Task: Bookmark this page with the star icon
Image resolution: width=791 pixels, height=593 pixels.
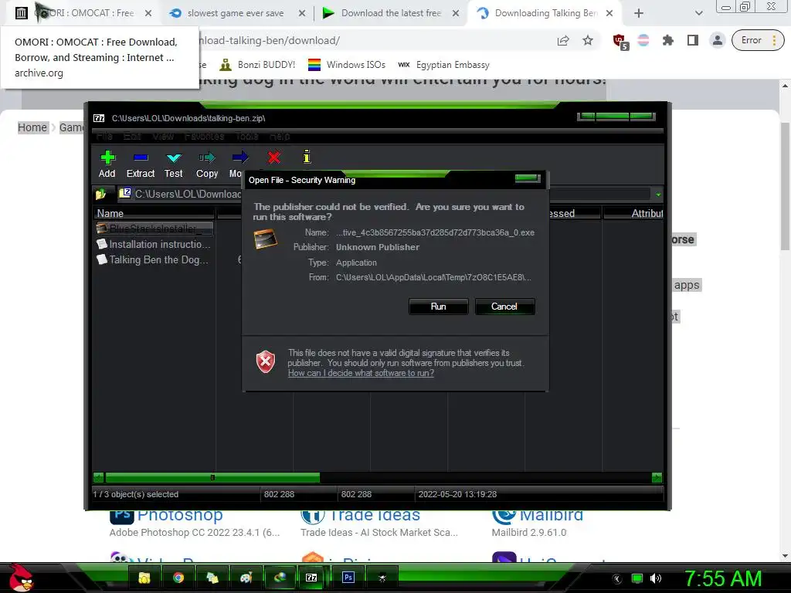Action: click(588, 40)
